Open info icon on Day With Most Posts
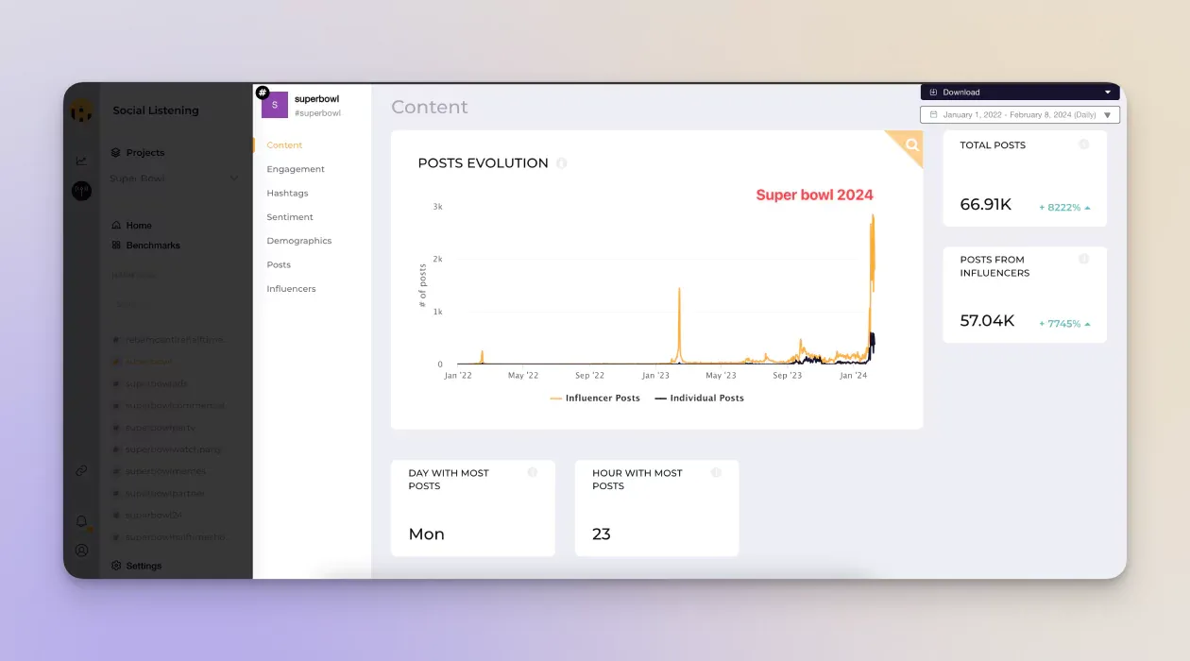 [533, 472]
